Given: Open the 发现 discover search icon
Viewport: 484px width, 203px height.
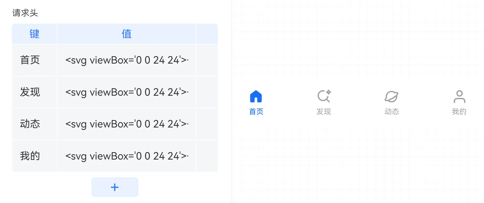Looking at the screenshot, I should pos(324,96).
